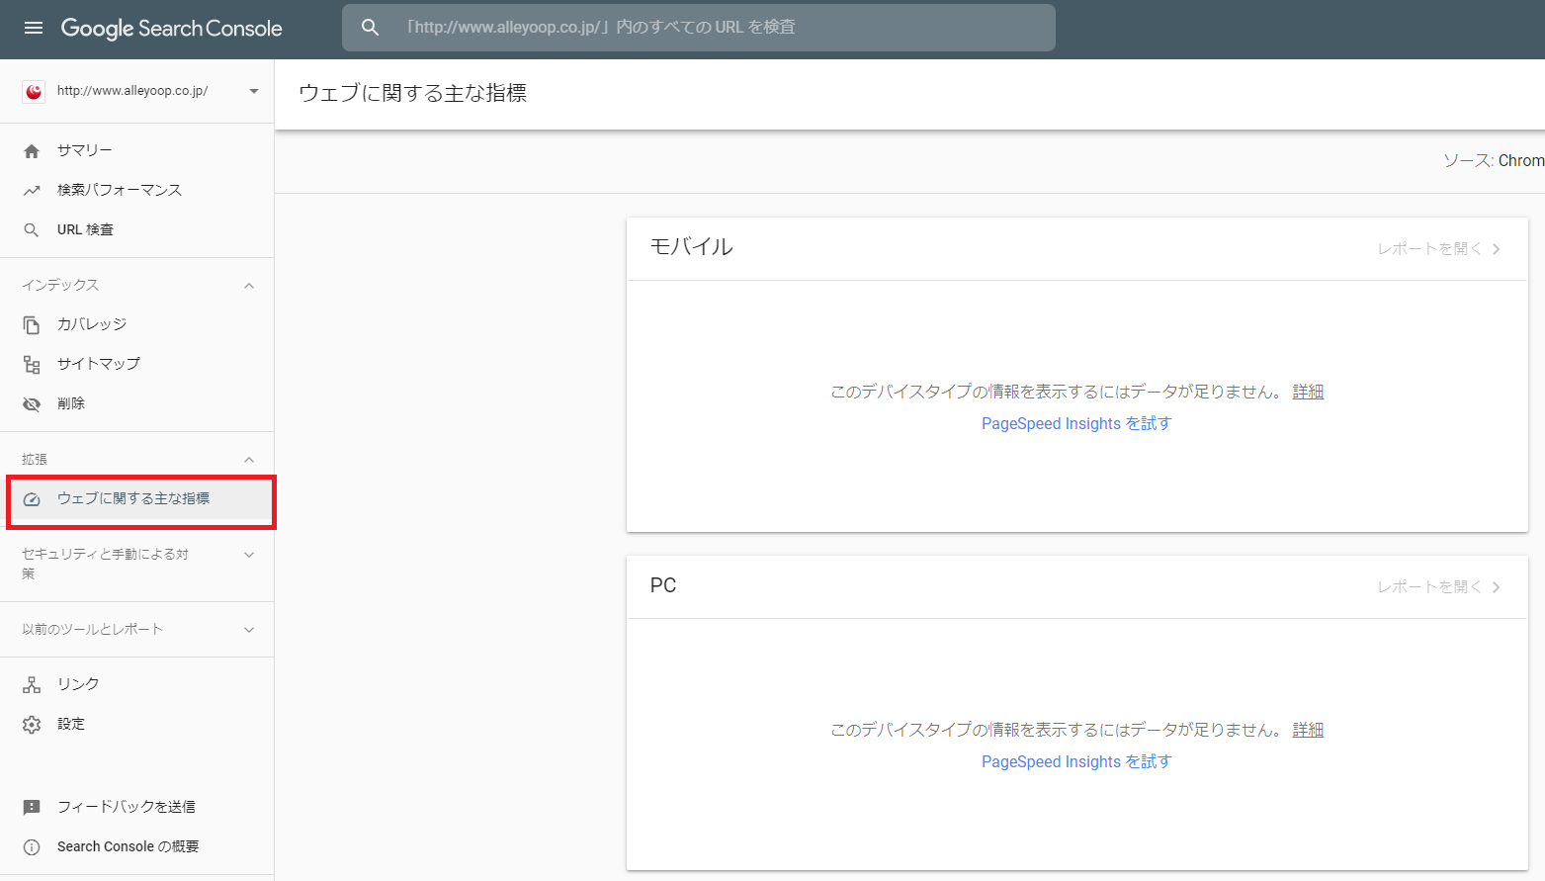Click PageSpeed Insights を試す in モバイル card
This screenshot has width=1545, height=881.
(x=1076, y=423)
